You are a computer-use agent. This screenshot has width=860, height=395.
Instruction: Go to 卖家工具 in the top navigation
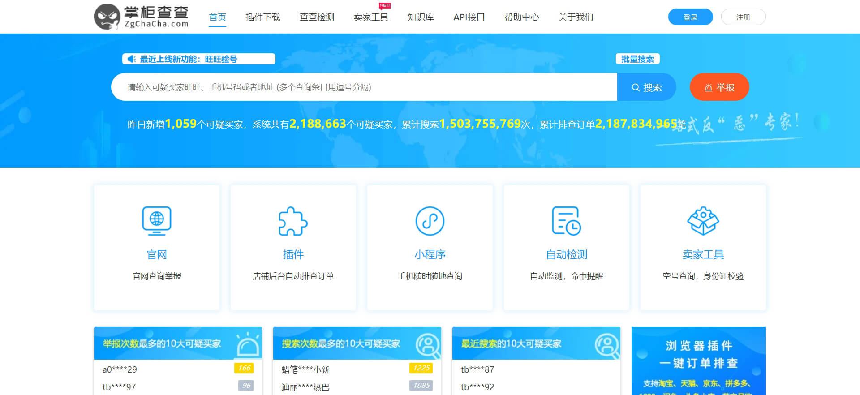[x=371, y=17]
